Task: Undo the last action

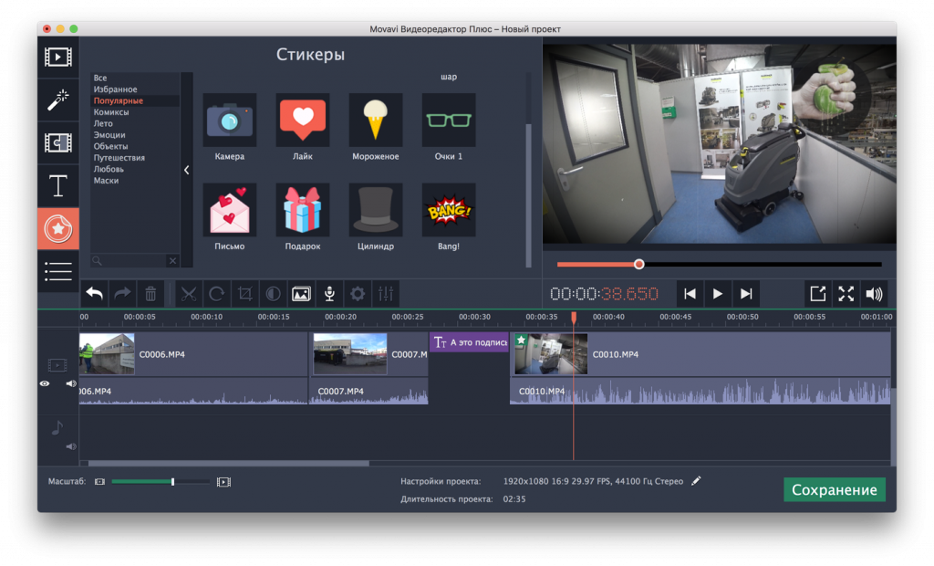Action: coord(94,293)
